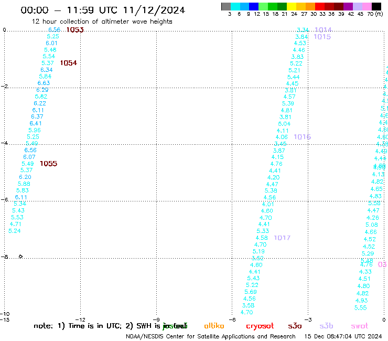Click the red cryosat legend label
The width and height of the screenshot is (388, 341).
(260, 326)
